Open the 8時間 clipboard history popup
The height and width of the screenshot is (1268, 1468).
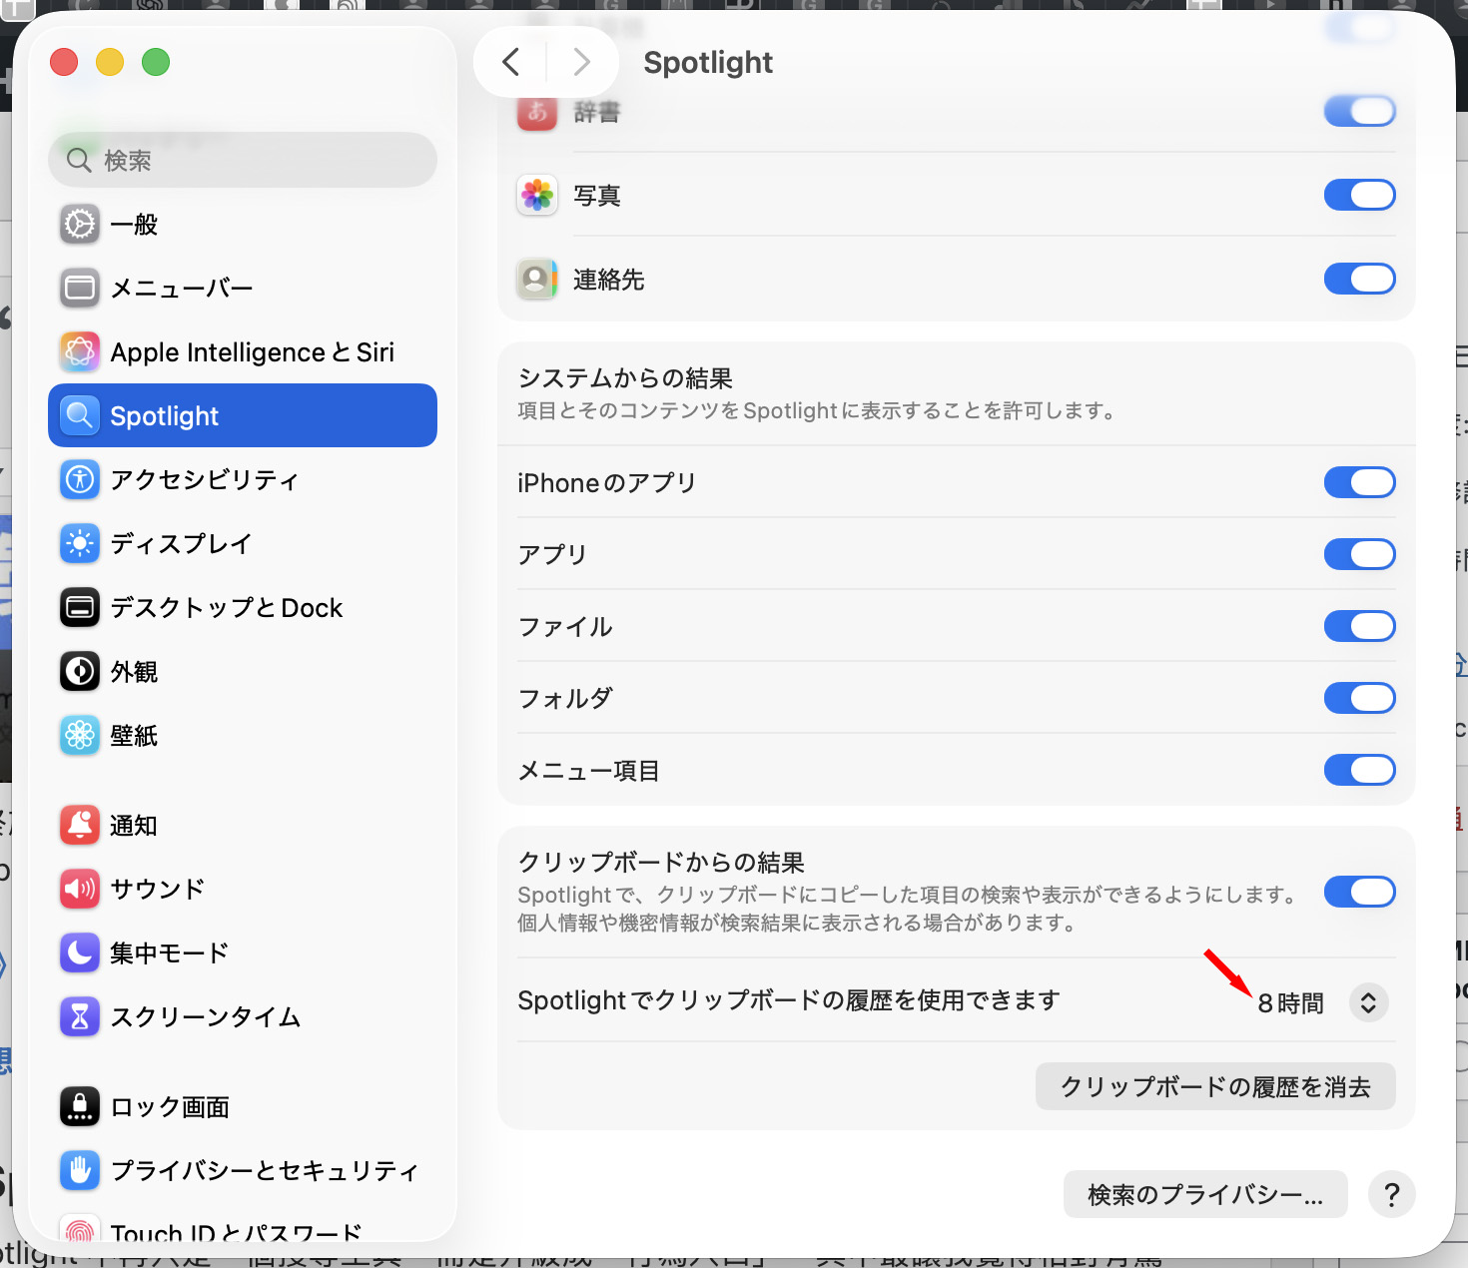(1321, 1002)
